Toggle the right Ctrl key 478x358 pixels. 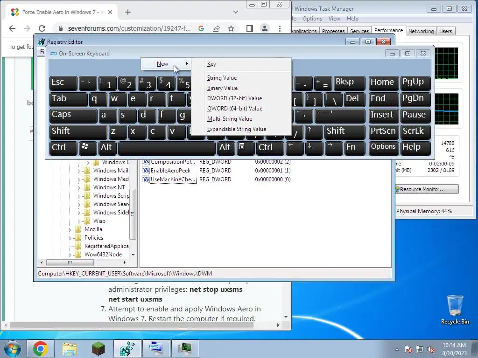(270, 148)
